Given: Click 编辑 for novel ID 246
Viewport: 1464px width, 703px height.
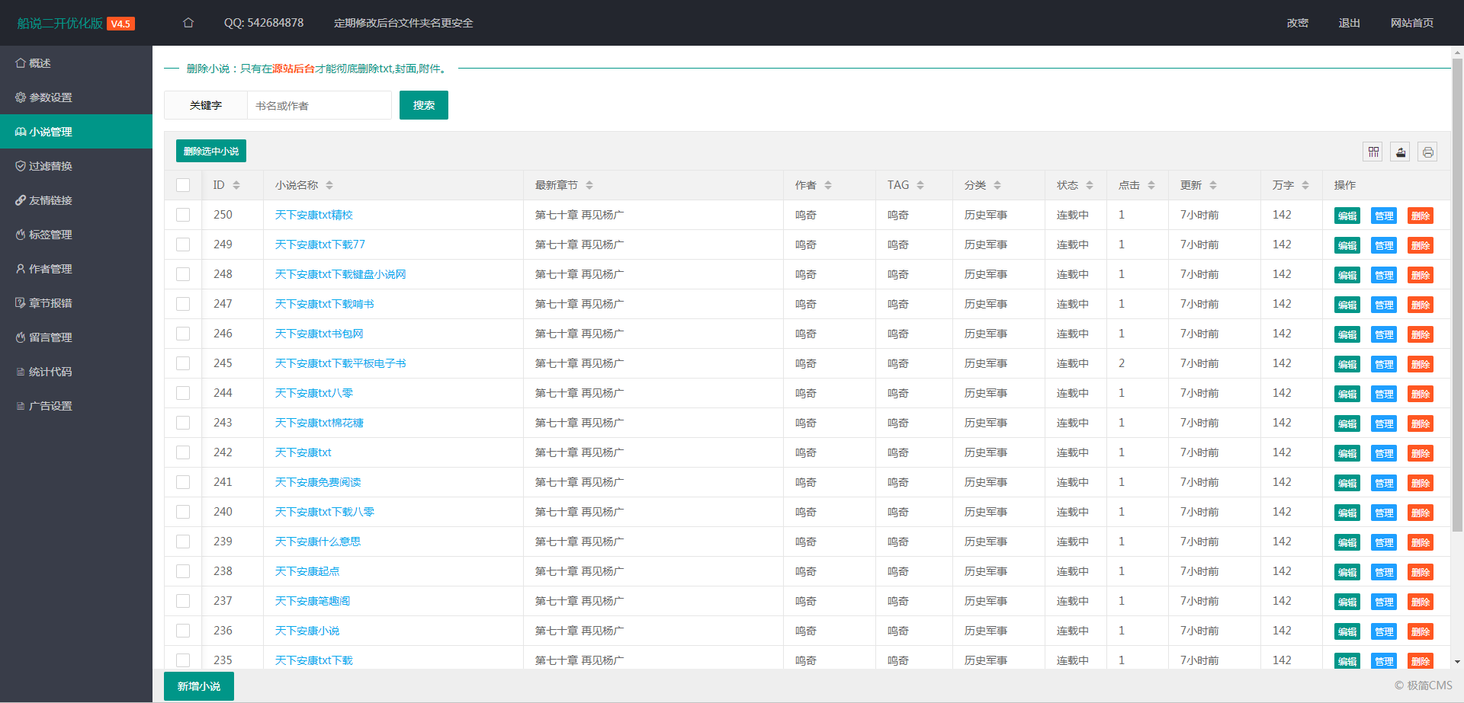Looking at the screenshot, I should (x=1347, y=334).
